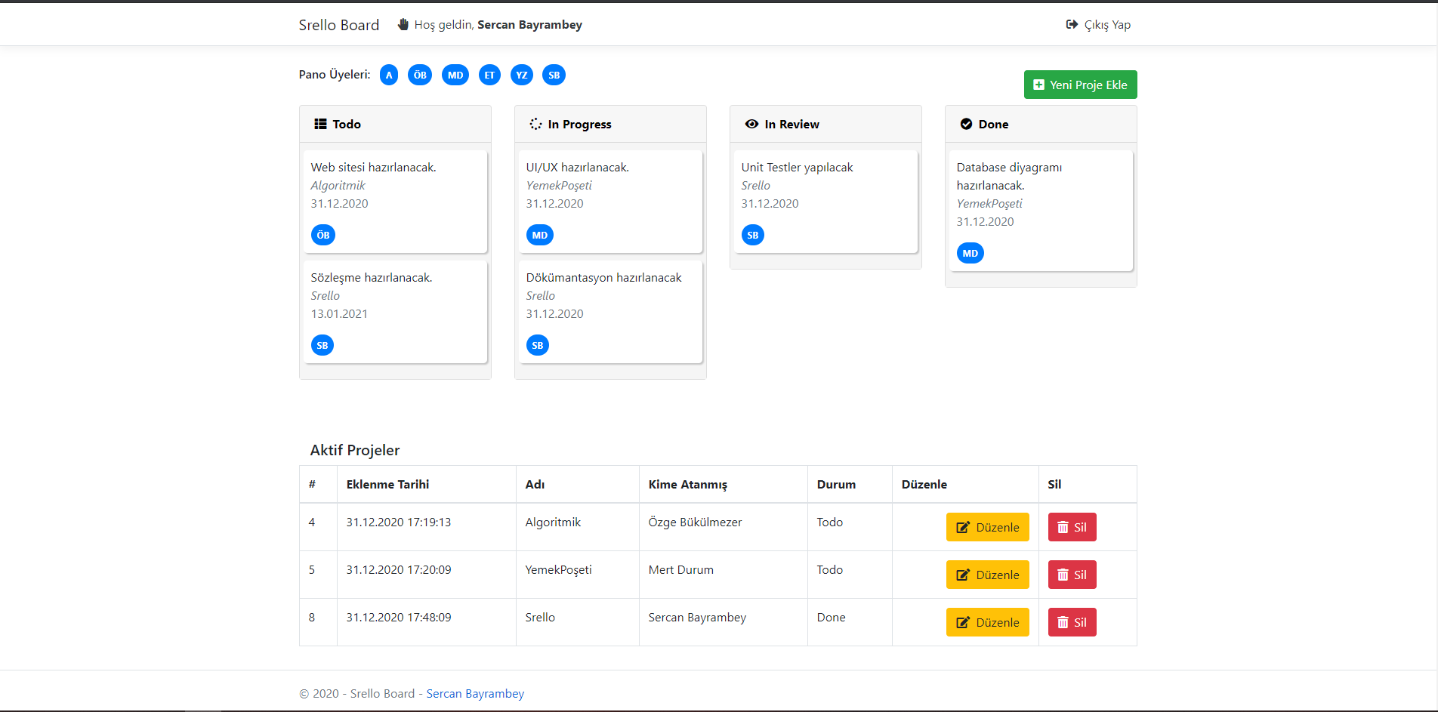Open the Srello Board home link
The width and height of the screenshot is (1438, 712).
tap(339, 25)
